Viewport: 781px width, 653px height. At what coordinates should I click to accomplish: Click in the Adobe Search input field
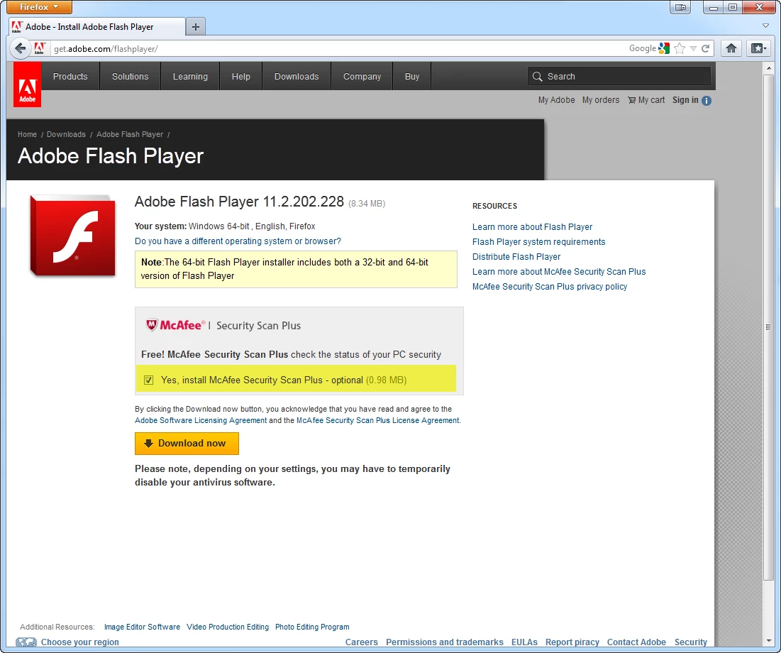point(619,76)
